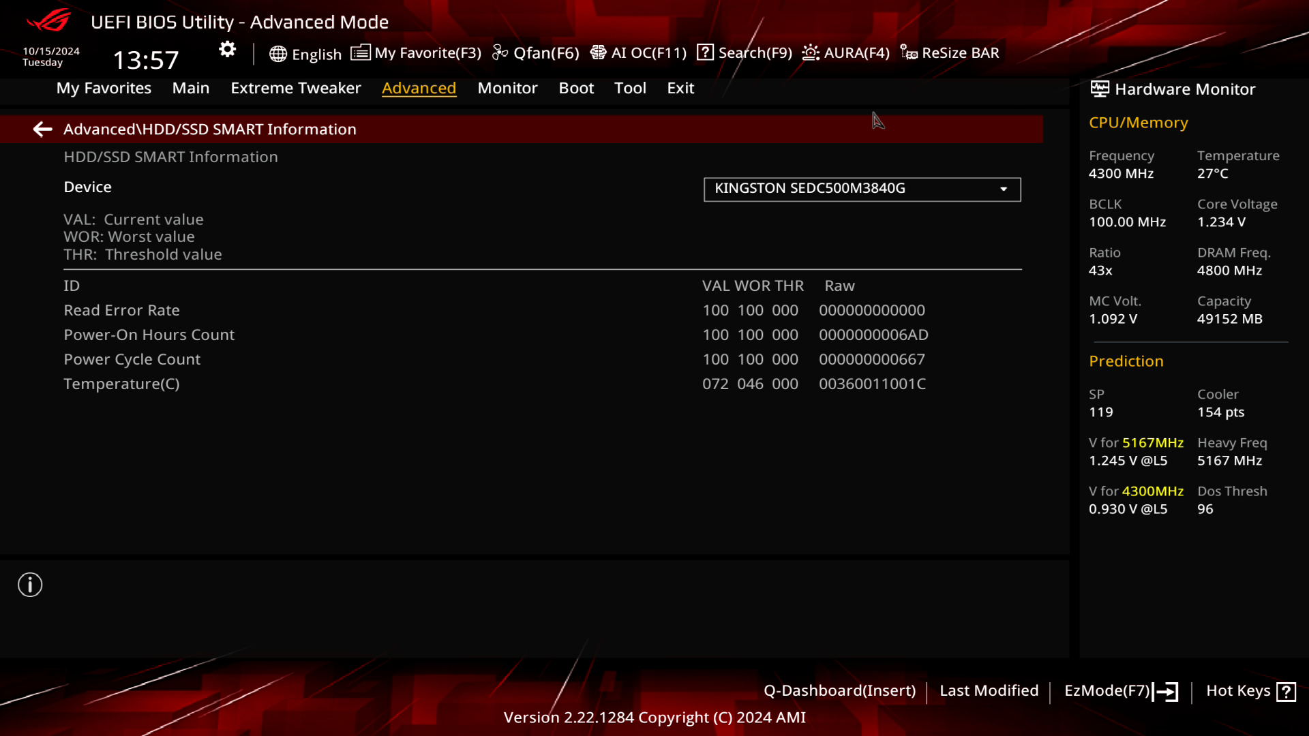Navigate to Extreme Tweaker tab

point(295,87)
